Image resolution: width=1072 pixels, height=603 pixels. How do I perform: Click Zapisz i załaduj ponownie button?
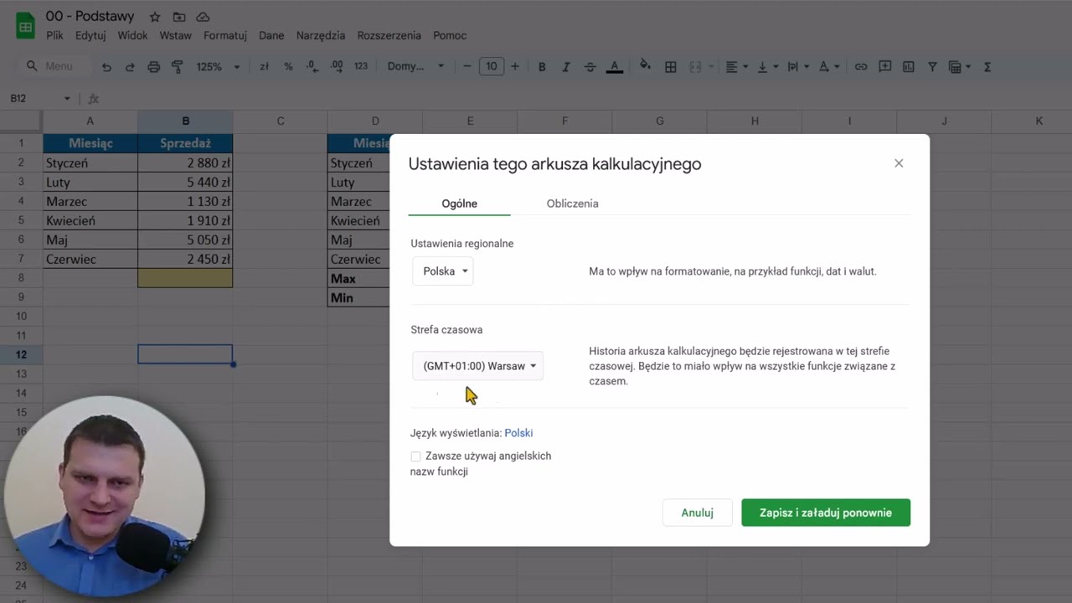click(826, 513)
